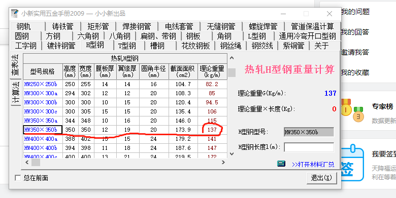Click the horizontal scrollbar thumb

(x=36, y=163)
